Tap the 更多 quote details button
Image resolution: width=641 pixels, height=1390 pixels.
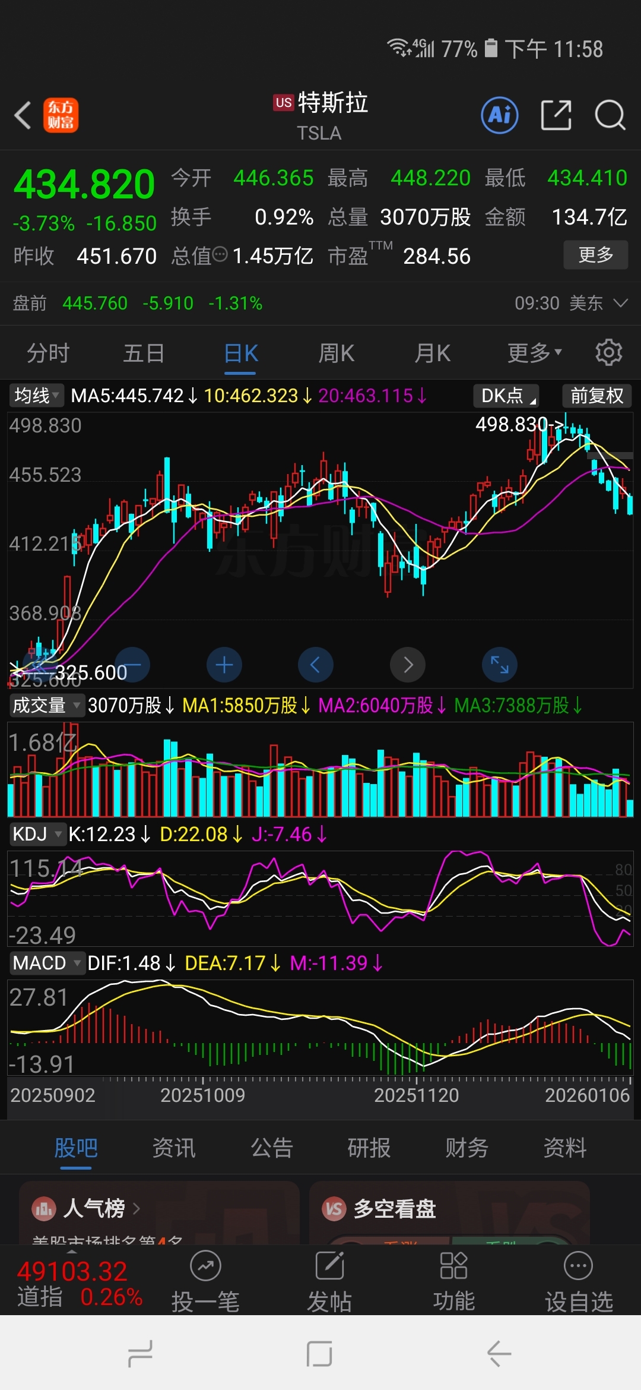pos(596,255)
